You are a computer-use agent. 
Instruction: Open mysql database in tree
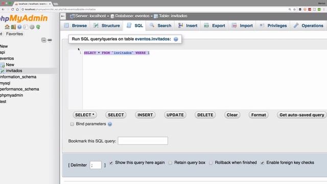[5, 83]
